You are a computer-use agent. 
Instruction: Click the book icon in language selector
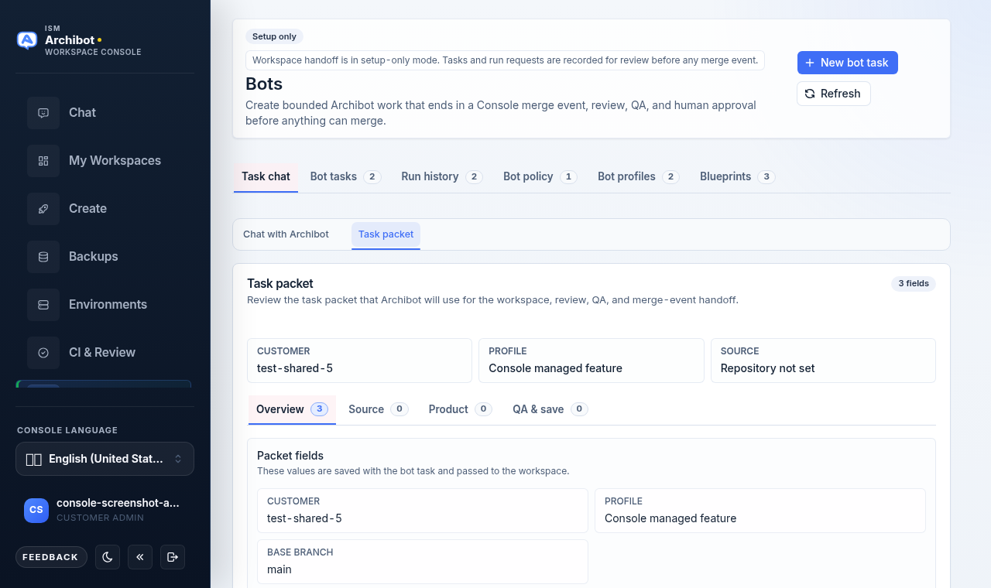point(34,460)
